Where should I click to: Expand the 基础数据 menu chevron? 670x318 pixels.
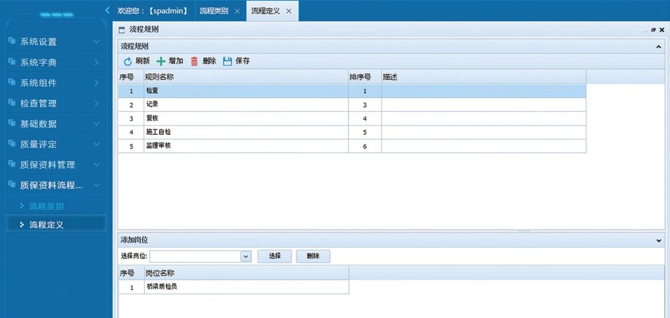[97, 124]
